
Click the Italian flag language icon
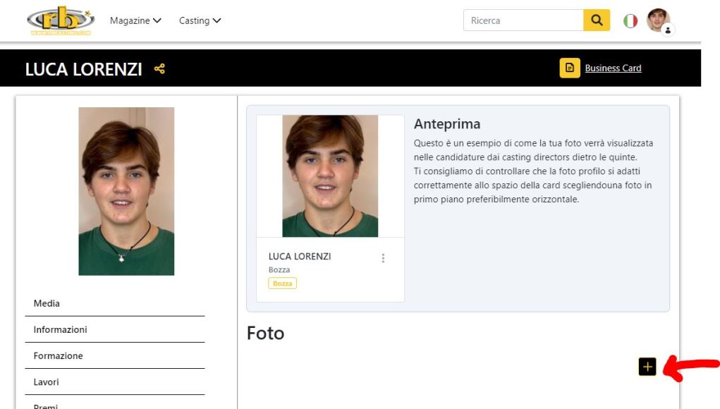tap(630, 20)
